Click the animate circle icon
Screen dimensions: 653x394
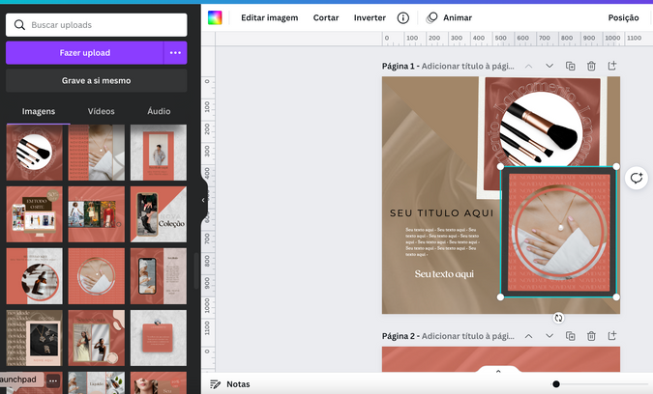431,18
